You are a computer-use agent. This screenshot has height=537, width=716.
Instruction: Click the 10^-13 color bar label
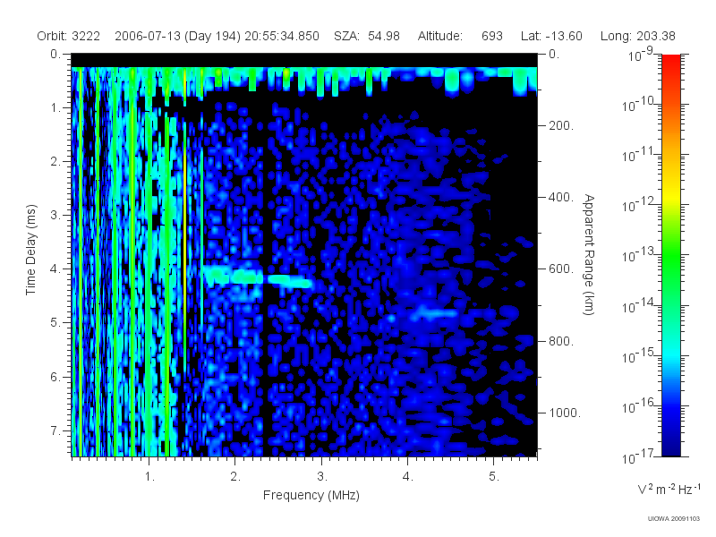point(638,254)
